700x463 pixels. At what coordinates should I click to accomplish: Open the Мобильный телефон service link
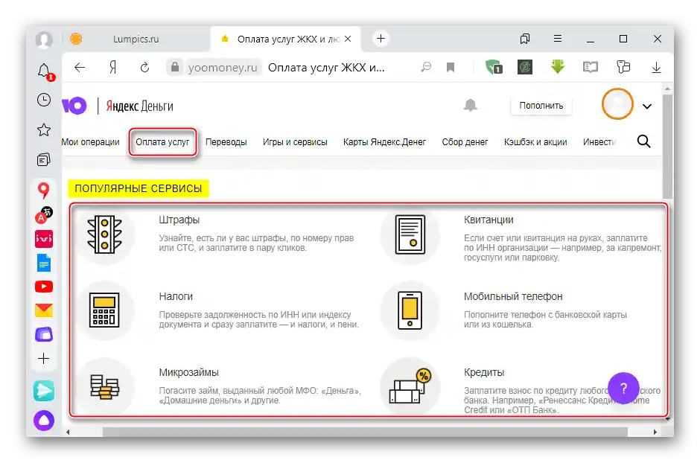pyautogui.click(x=513, y=296)
